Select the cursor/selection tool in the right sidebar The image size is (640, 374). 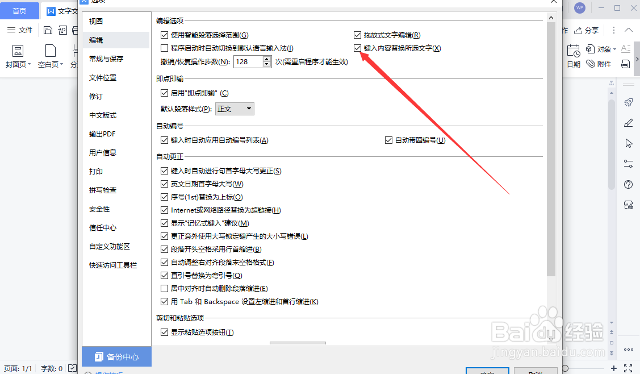coord(628,143)
